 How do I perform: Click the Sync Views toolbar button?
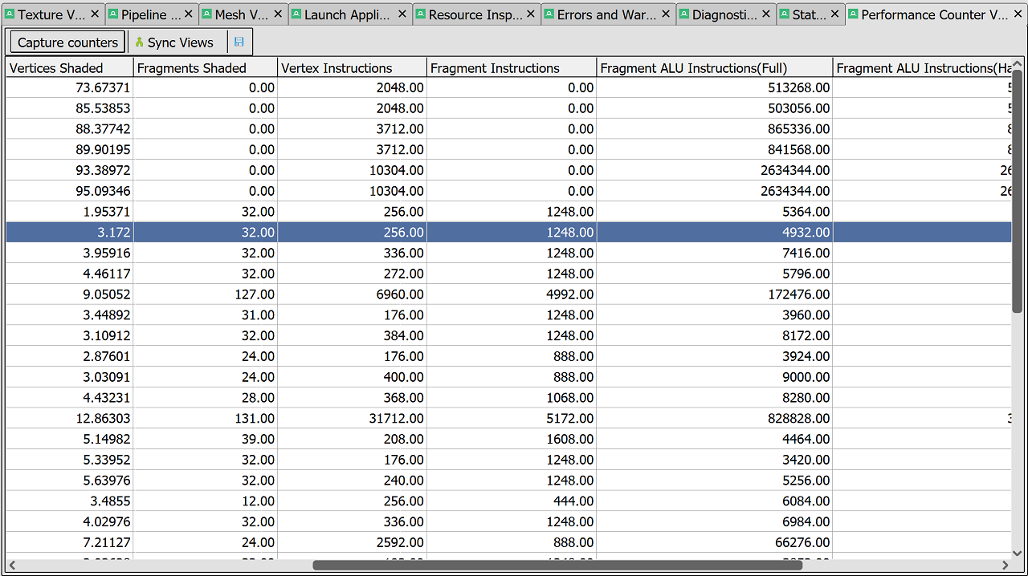click(x=173, y=43)
